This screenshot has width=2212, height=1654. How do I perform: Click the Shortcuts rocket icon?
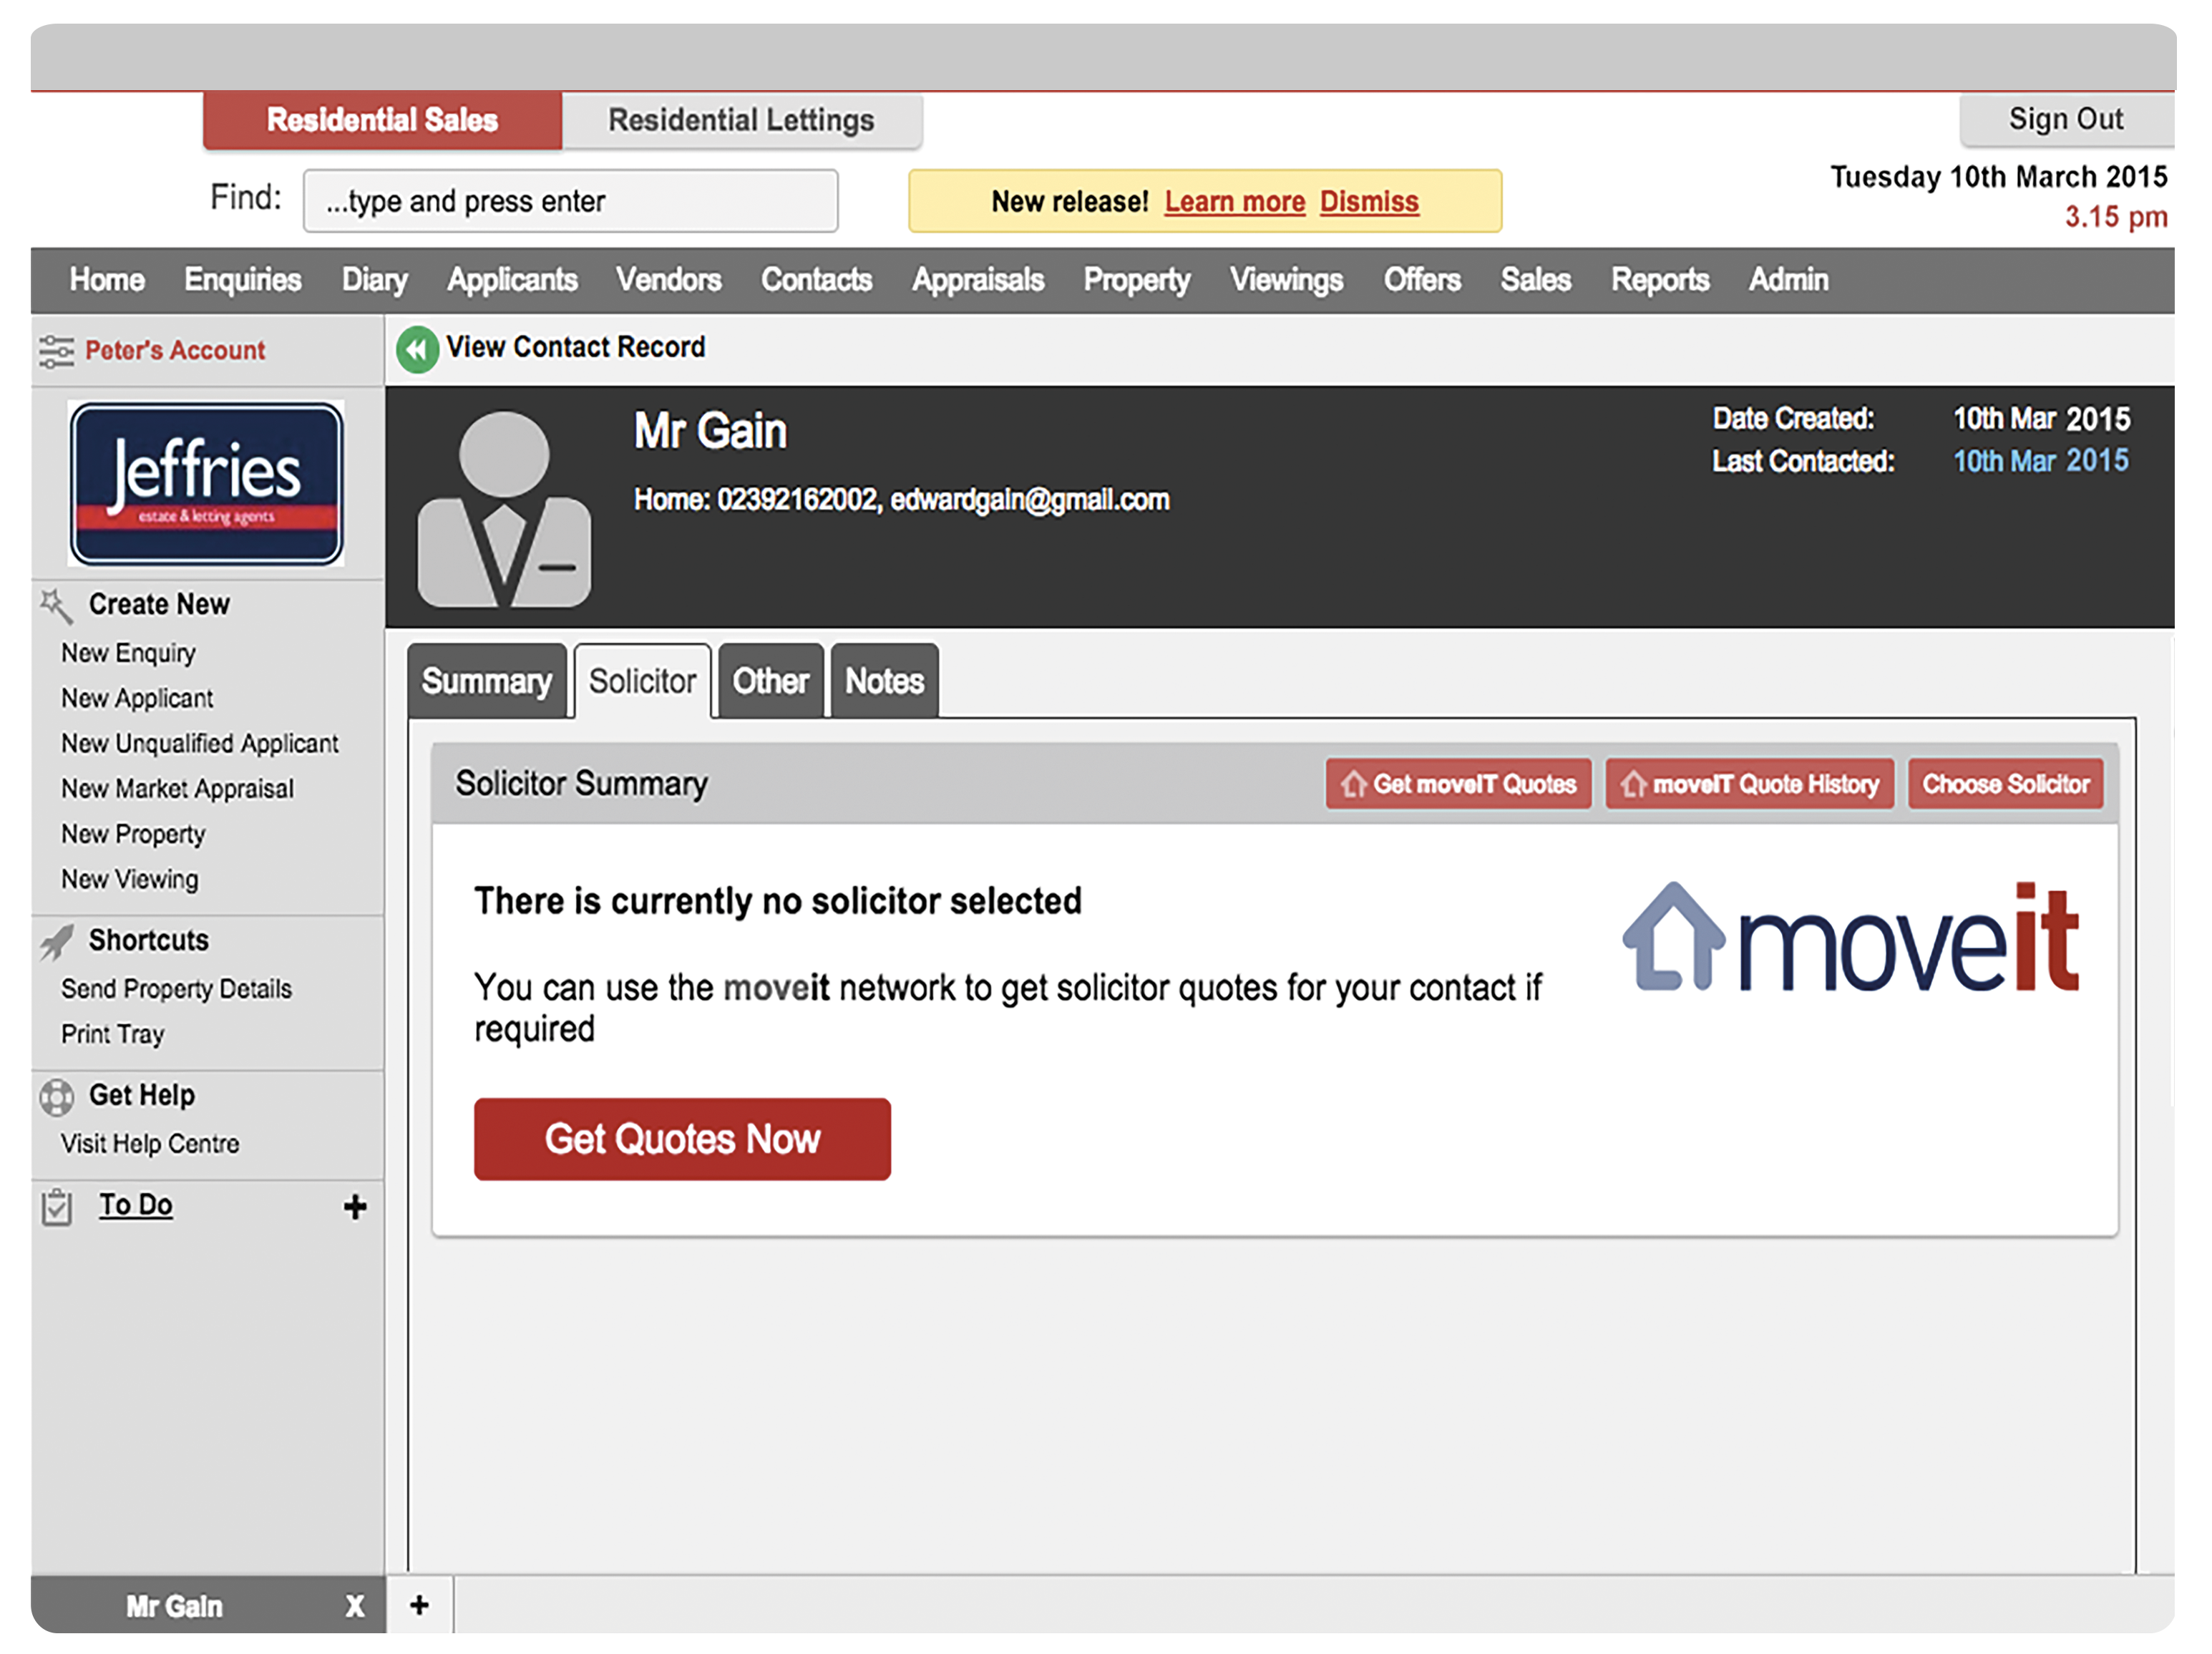[x=57, y=941]
